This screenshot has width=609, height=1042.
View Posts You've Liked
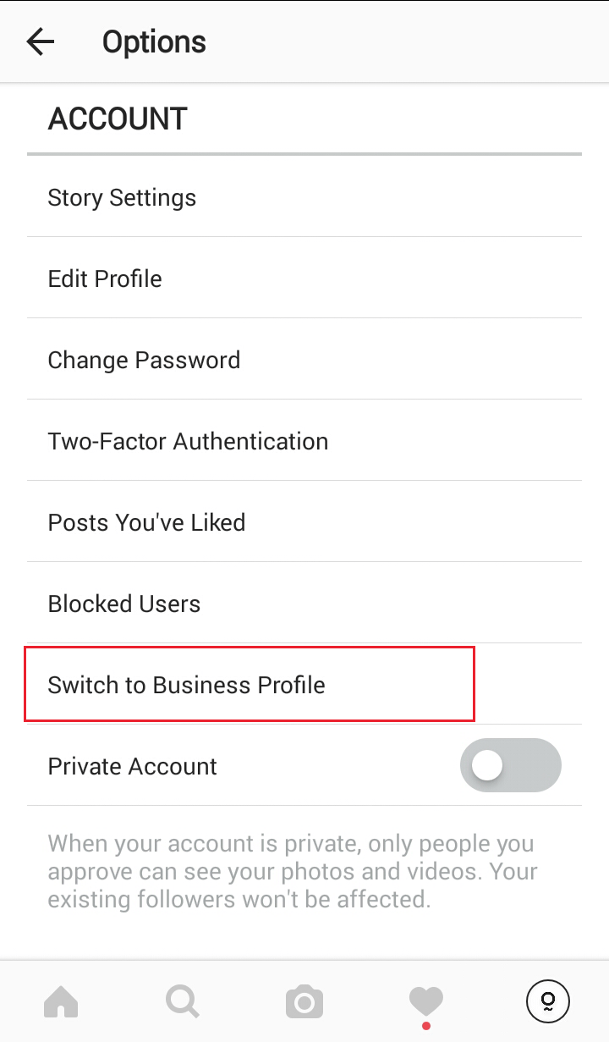(x=146, y=522)
